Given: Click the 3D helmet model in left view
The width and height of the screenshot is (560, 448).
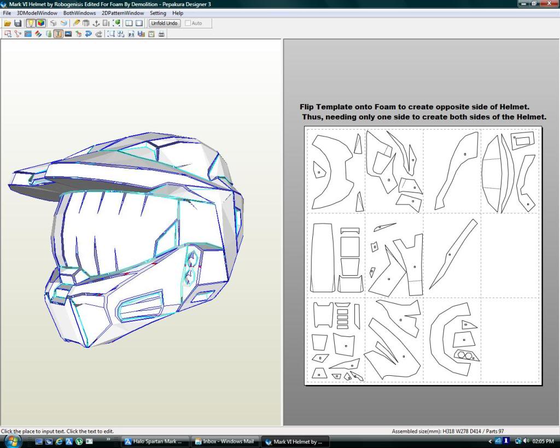Looking at the screenshot, I should coord(126,240).
